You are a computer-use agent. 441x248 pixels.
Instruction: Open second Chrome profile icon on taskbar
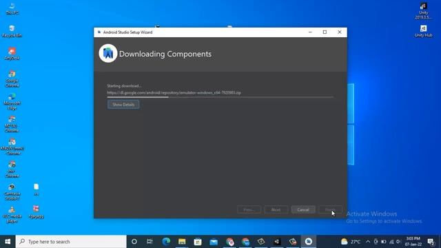(x=245, y=242)
